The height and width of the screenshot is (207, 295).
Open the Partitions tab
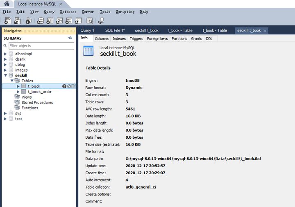tap(179, 38)
